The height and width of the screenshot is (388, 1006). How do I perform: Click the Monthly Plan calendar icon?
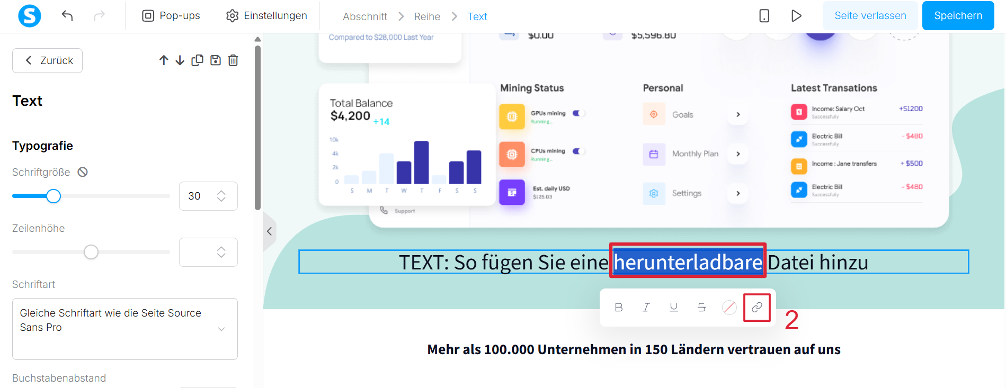point(654,154)
